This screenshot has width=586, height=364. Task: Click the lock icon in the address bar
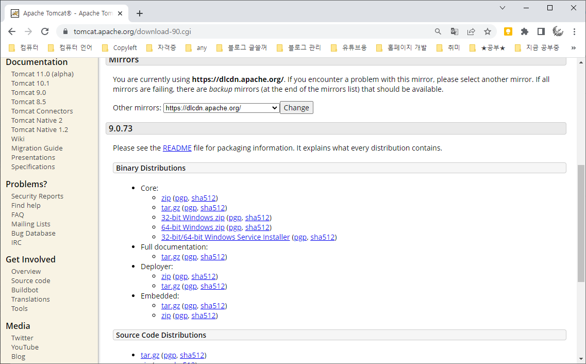(65, 32)
